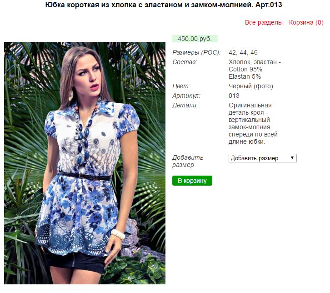Click the article number '013' value
330x293 pixels.
point(234,96)
